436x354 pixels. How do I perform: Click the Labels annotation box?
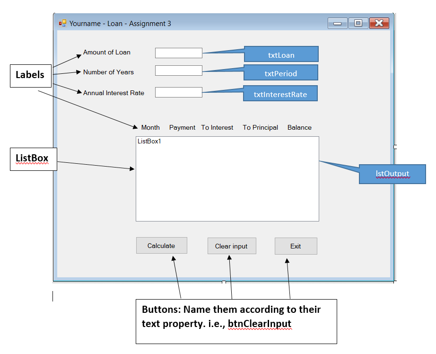[x=30, y=75]
